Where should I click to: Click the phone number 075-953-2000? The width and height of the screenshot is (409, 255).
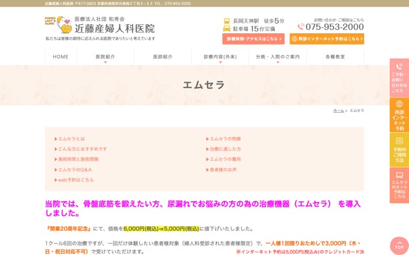[334, 27]
